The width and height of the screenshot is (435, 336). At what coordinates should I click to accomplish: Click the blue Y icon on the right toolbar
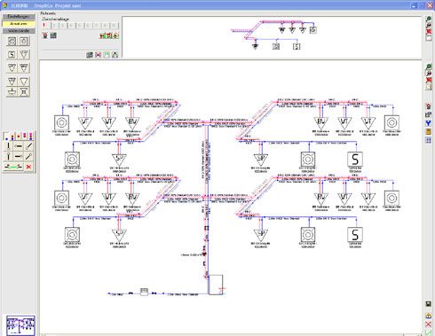tap(428, 123)
